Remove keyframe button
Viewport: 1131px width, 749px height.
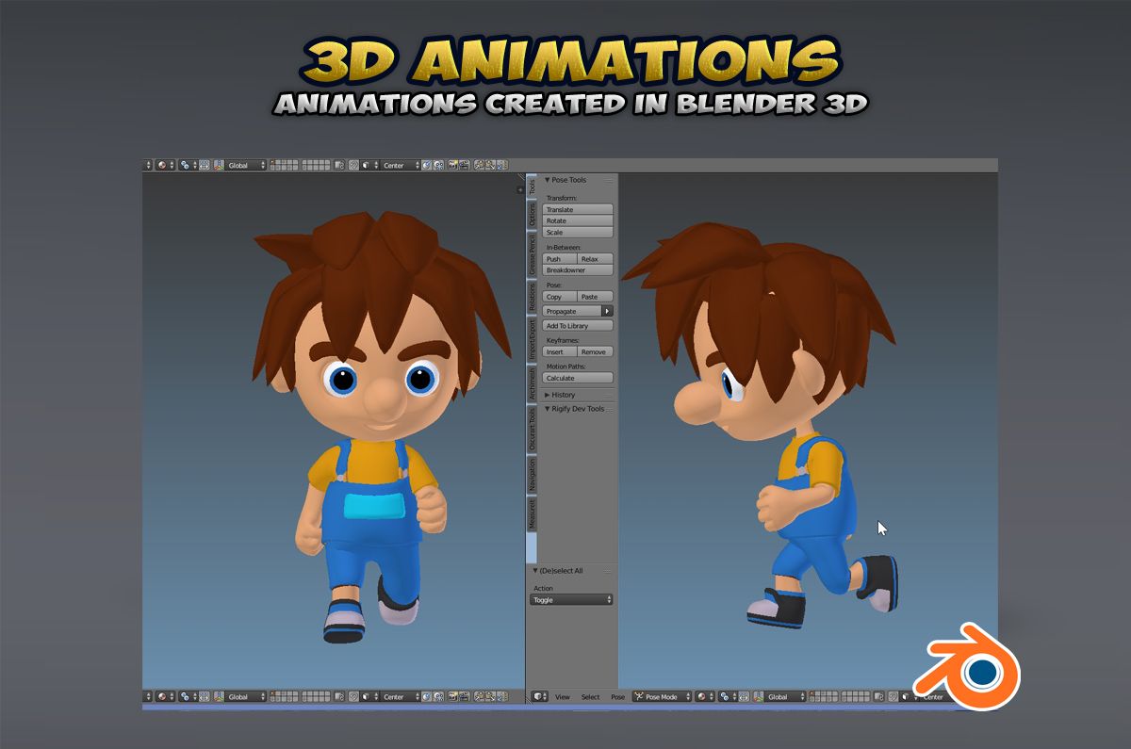[596, 351]
